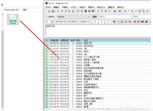Select subtitle row 24 in the grid
The image size is (153, 111).
tap(97, 107)
